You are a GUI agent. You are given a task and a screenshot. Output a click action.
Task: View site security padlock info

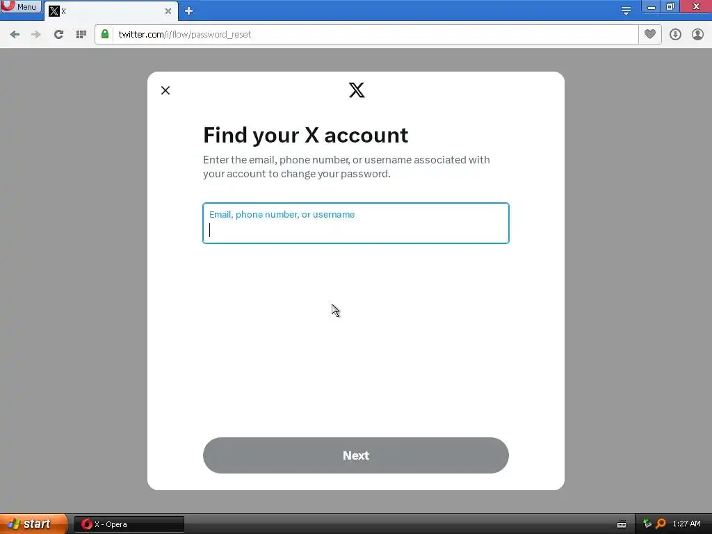(x=105, y=34)
